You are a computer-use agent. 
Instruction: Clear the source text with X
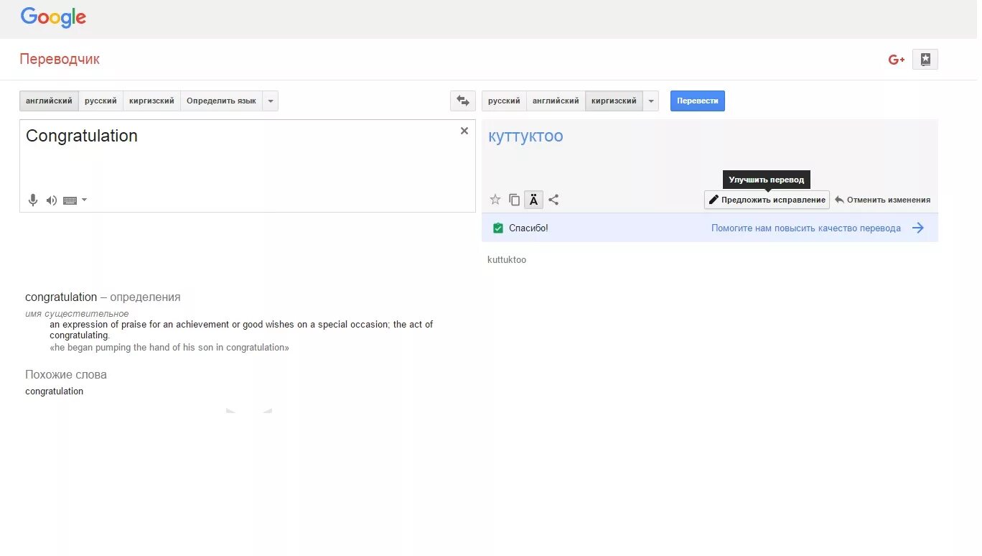(464, 131)
